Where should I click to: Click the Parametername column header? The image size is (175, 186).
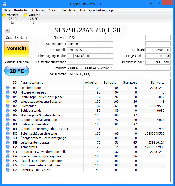(x=51, y=82)
